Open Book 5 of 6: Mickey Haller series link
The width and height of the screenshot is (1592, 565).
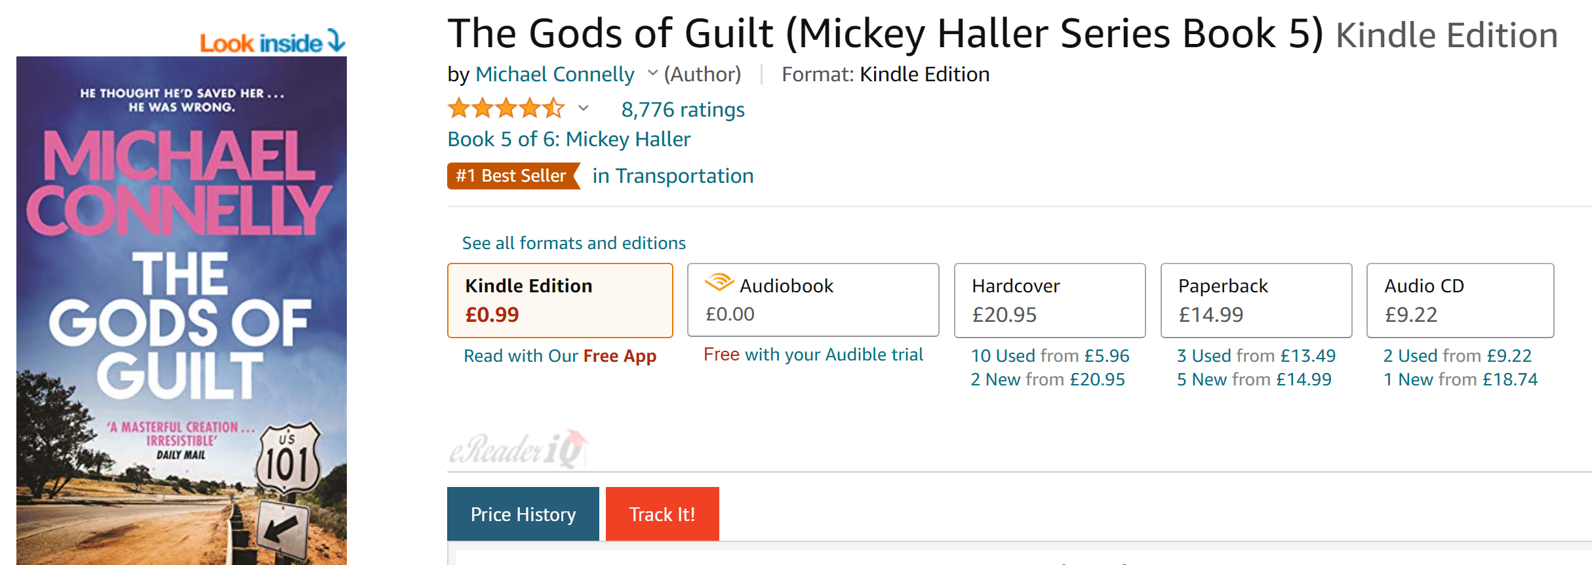tap(568, 139)
